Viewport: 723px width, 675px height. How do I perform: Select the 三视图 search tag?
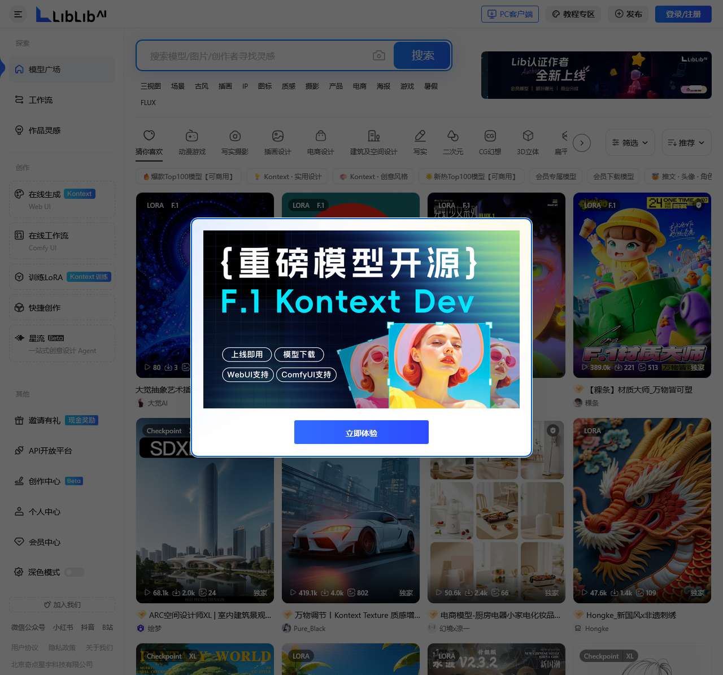151,86
